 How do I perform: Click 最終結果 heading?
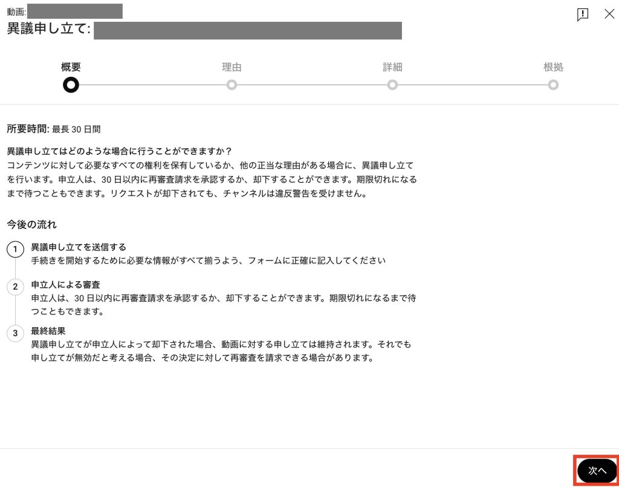point(48,331)
